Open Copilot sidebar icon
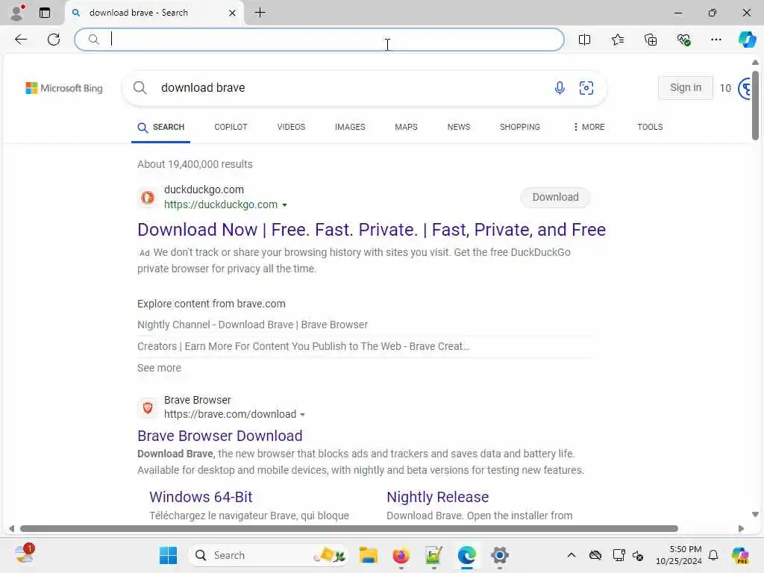 (x=747, y=40)
